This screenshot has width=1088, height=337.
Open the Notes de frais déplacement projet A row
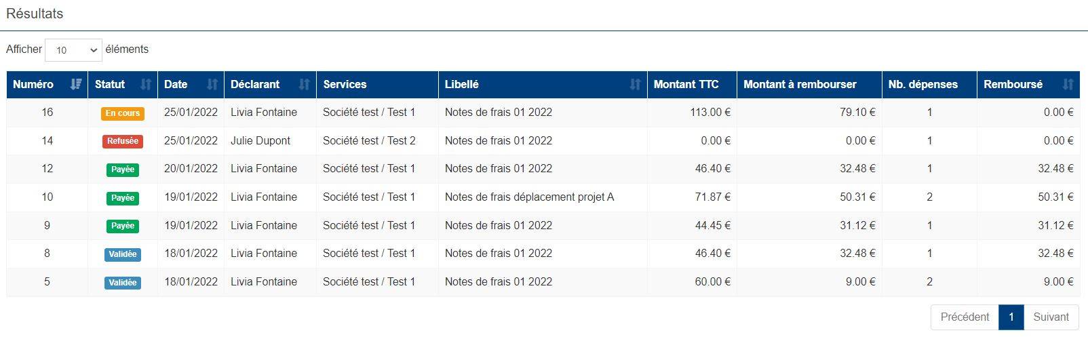(x=543, y=197)
